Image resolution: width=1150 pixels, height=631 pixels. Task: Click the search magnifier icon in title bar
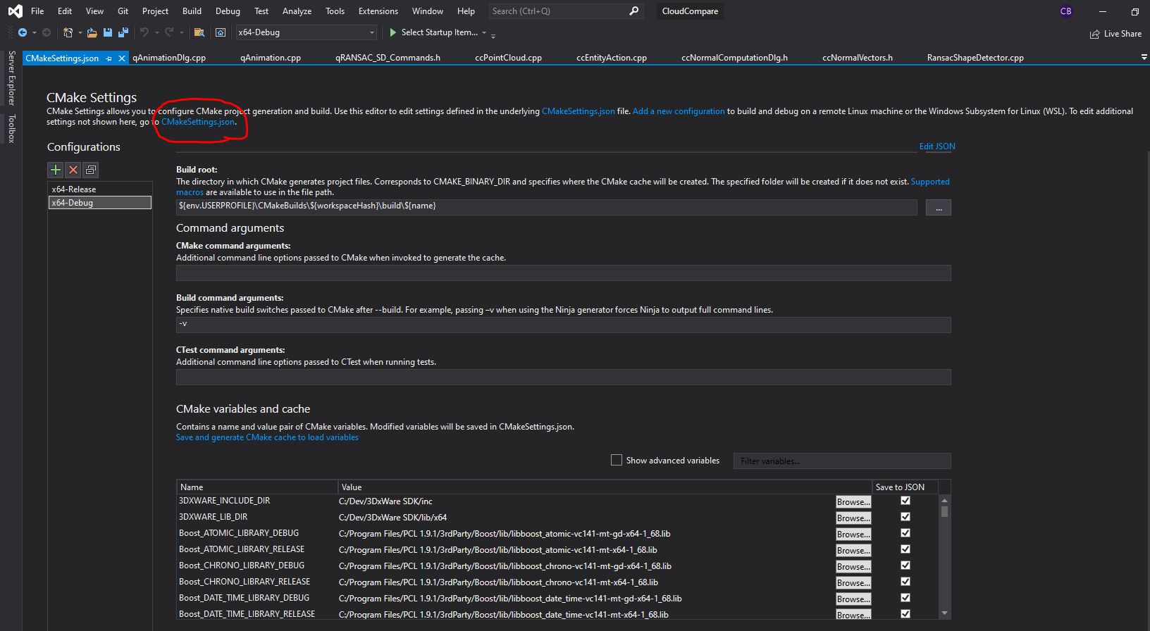[633, 11]
